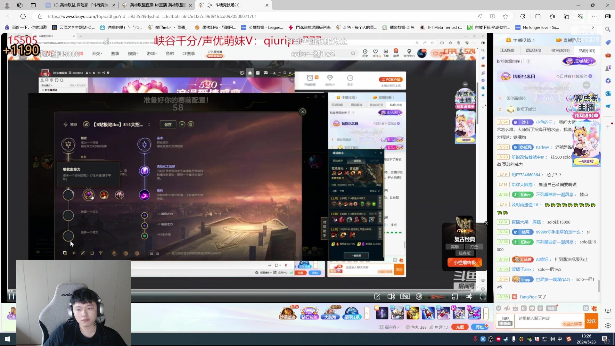Click the emoji smiley icon in chat

[x=498, y=308]
